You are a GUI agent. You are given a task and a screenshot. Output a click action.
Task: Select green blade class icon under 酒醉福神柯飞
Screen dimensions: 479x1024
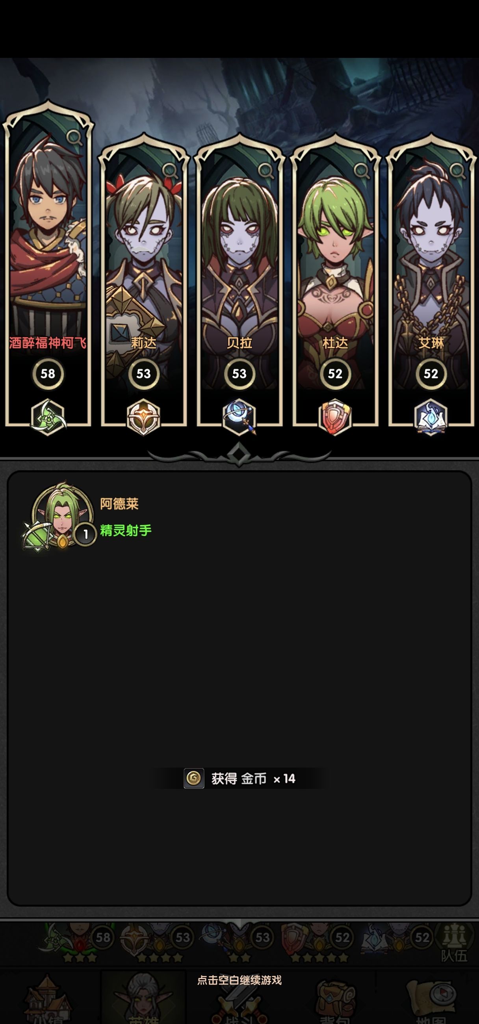click(48, 417)
